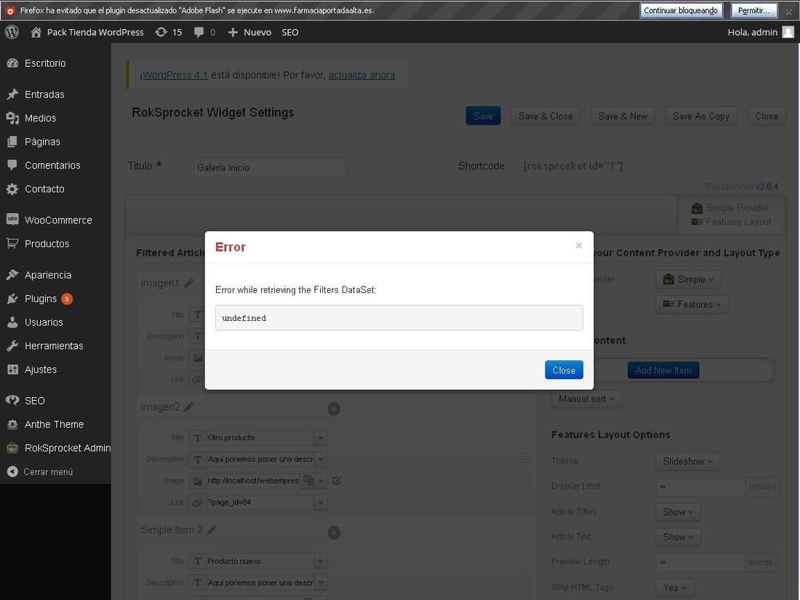Click the WordPress logo icon in admin bar
This screenshot has width=800, height=600.
click(12, 32)
